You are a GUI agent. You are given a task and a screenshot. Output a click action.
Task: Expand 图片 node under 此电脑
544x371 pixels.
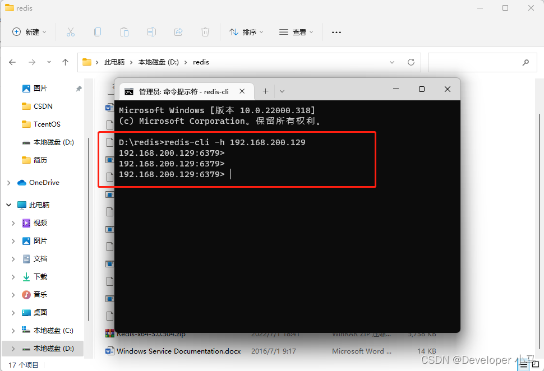[13, 241]
